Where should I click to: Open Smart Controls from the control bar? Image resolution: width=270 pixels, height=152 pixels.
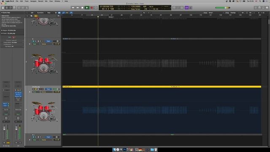point(19,8)
